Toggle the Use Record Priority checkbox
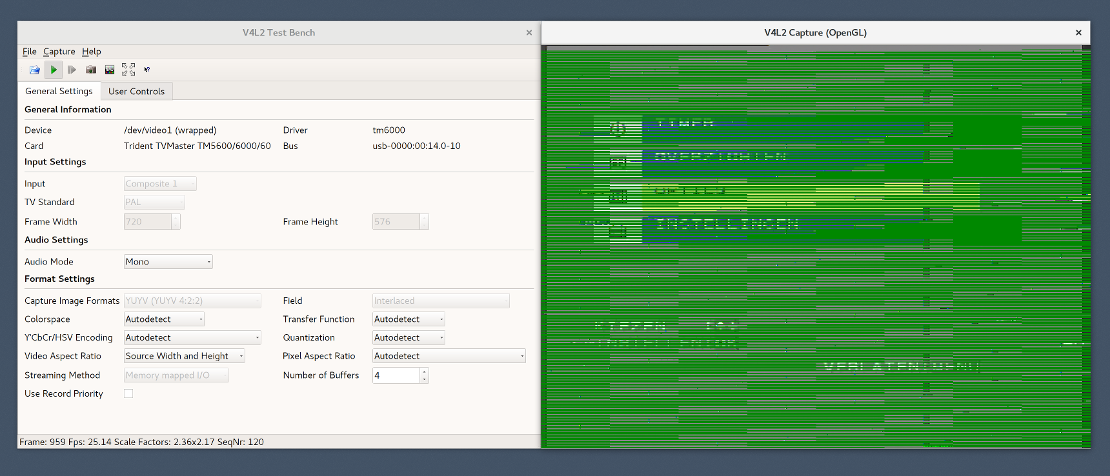 [x=128, y=393]
